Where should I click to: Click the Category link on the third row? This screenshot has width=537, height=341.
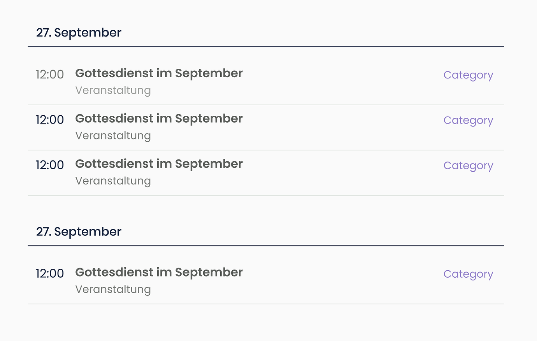pos(468,165)
